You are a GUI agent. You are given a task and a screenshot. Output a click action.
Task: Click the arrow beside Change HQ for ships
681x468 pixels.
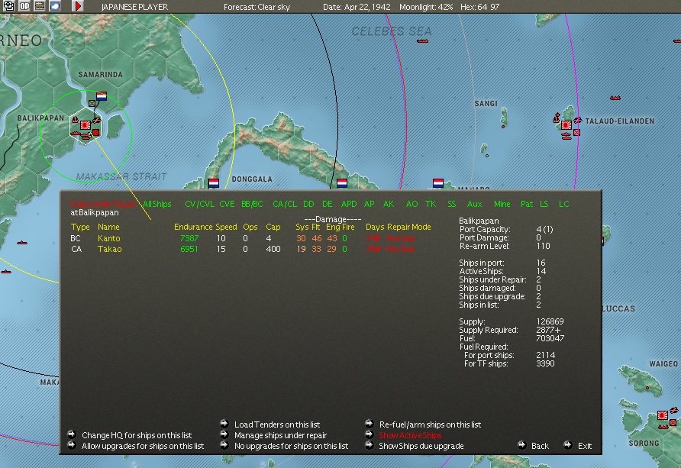tap(72, 434)
